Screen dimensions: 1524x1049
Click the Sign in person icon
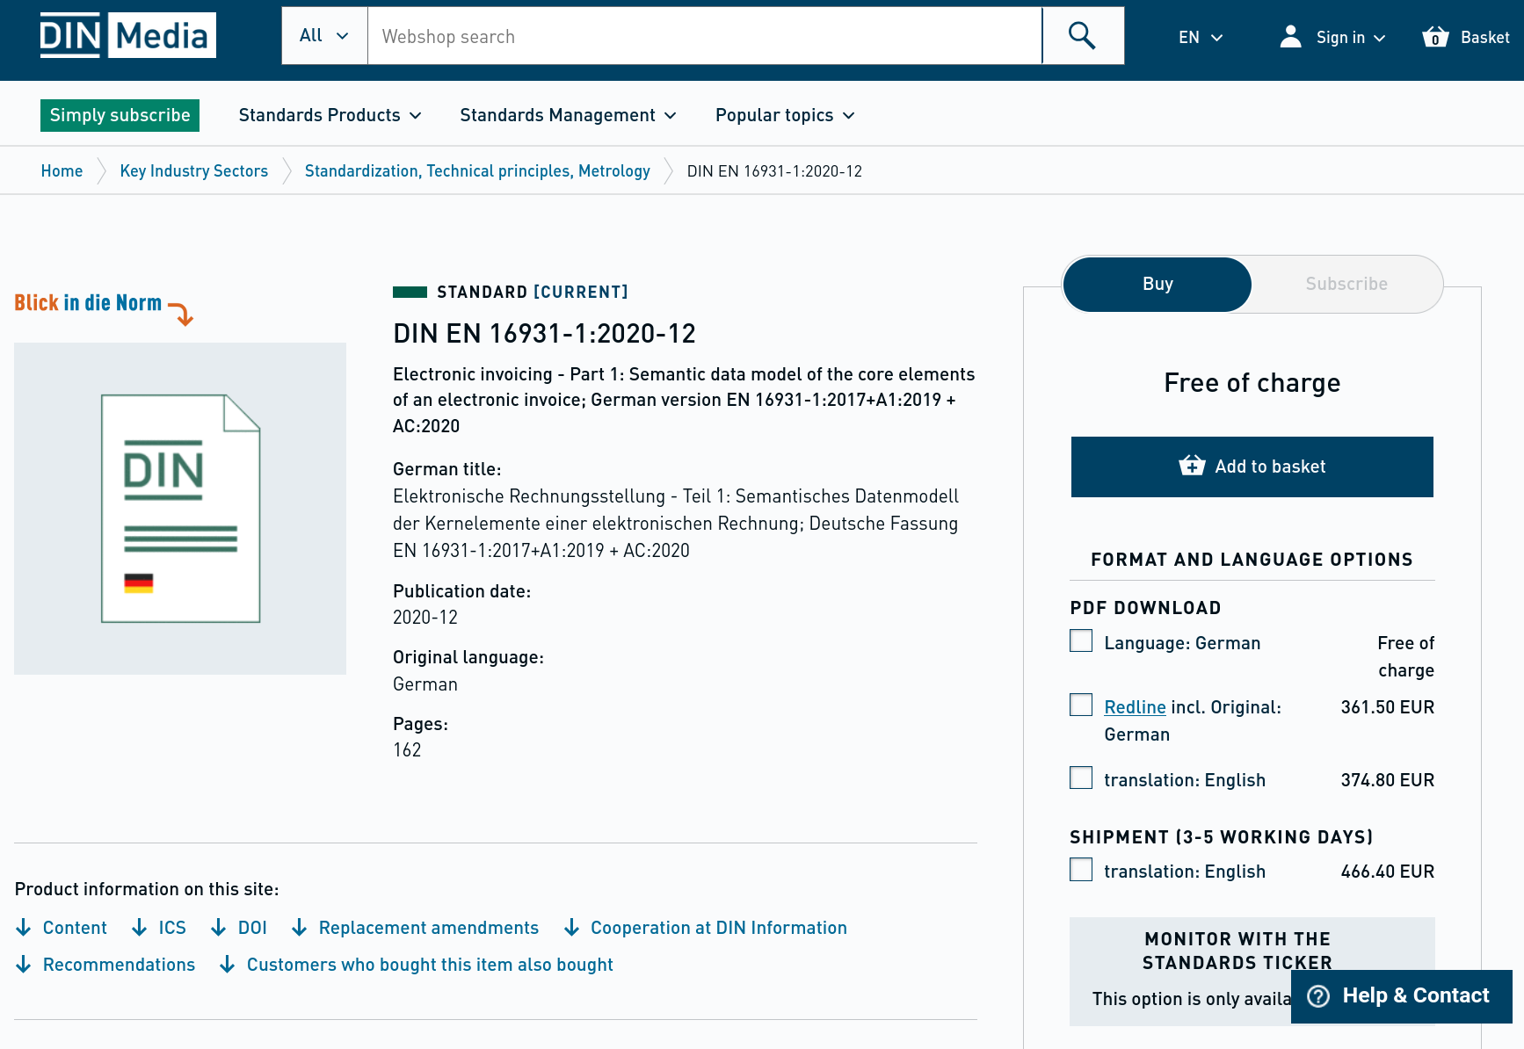1290,37
